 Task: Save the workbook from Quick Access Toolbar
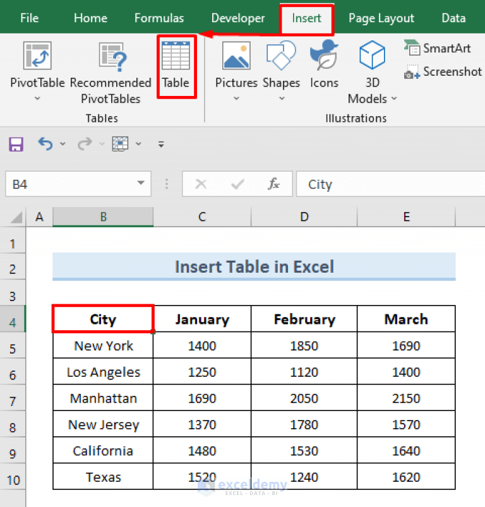pos(16,143)
